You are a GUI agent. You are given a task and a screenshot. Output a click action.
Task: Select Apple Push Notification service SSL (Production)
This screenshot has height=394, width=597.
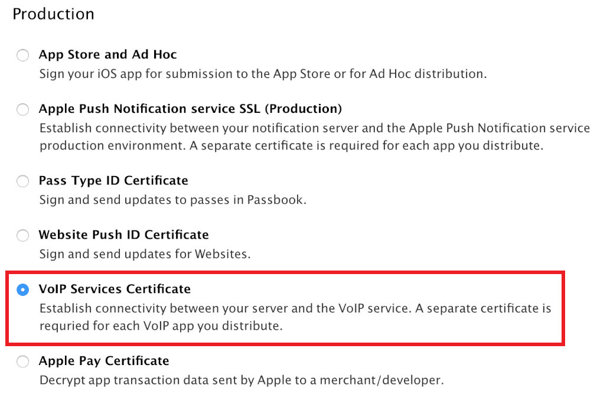[x=22, y=109]
